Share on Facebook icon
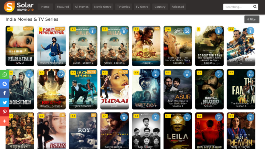The height and width of the screenshot is (149, 265). 5,93
